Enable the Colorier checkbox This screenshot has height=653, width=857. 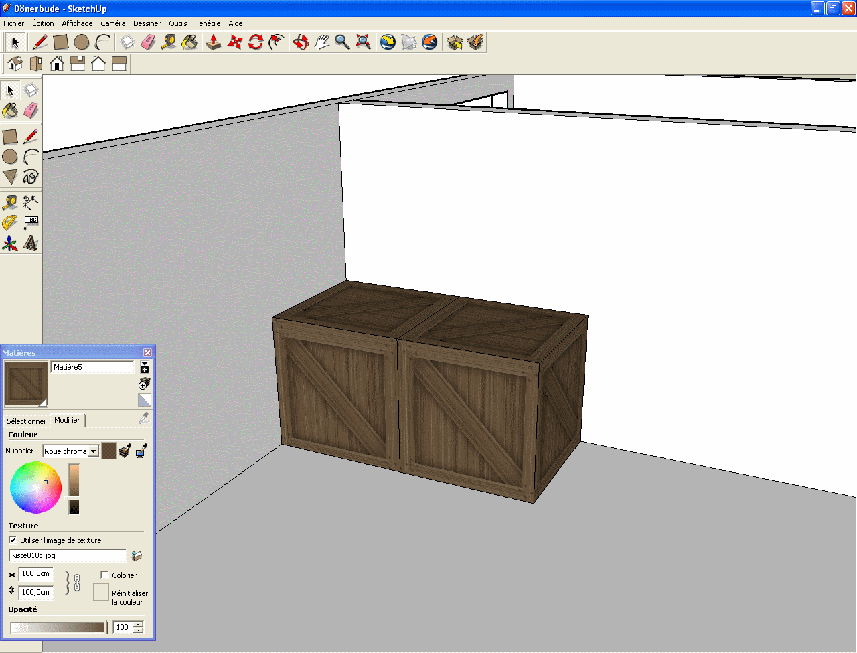tap(104, 575)
